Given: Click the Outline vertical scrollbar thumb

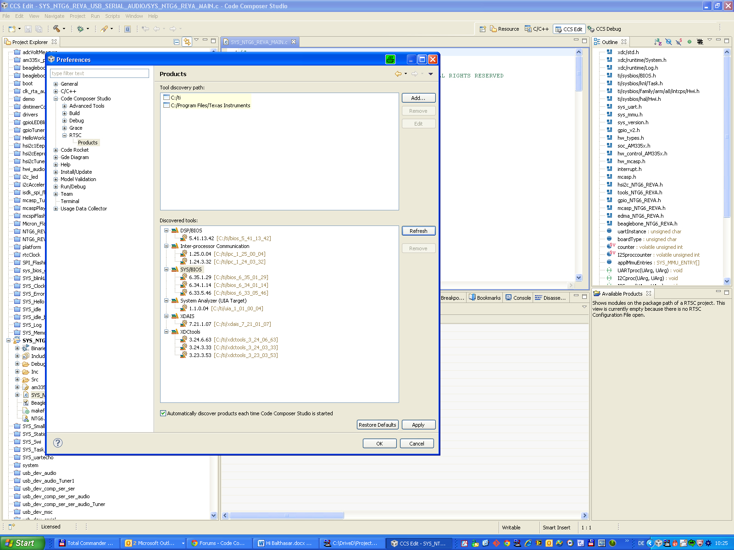Looking at the screenshot, I should tap(727, 137).
